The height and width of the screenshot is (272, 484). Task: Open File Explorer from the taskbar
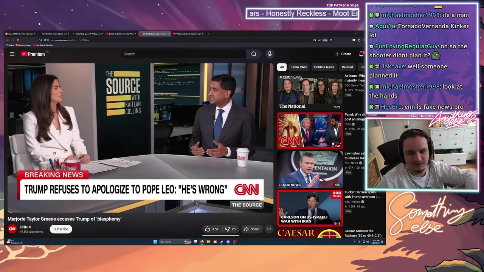pyautogui.click(x=208, y=242)
